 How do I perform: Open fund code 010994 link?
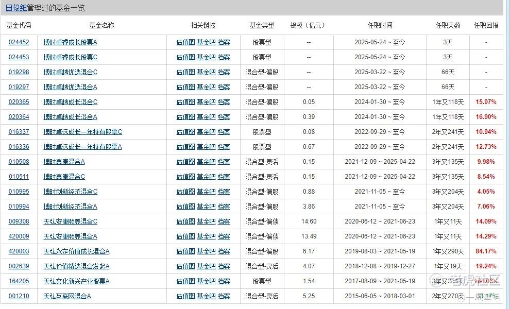coord(19,207)
